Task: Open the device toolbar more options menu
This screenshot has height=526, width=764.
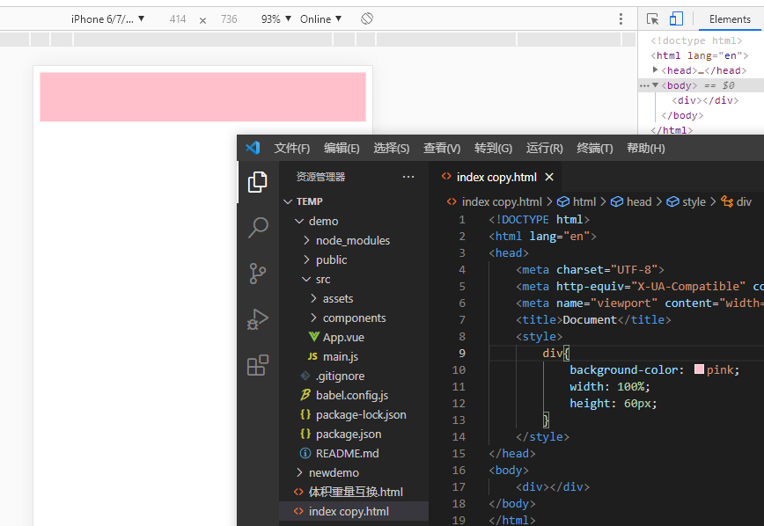Action: pyautogui.click(x=621, y=19)
